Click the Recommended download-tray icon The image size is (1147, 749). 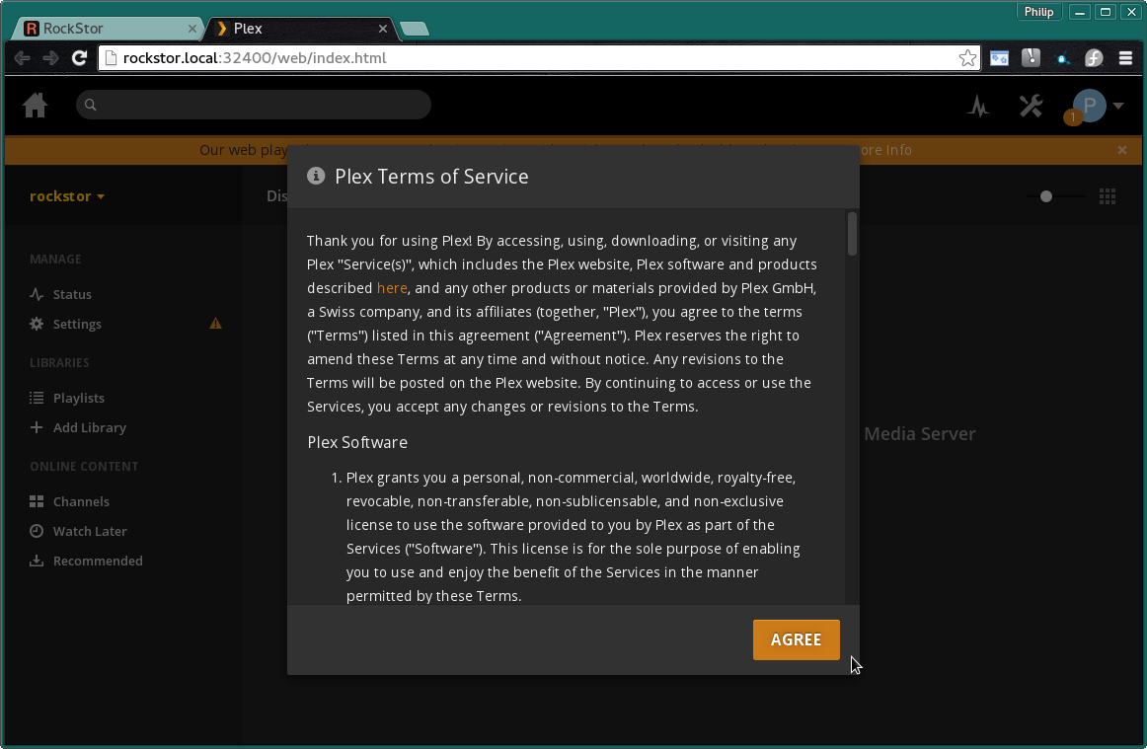[37, 562]
